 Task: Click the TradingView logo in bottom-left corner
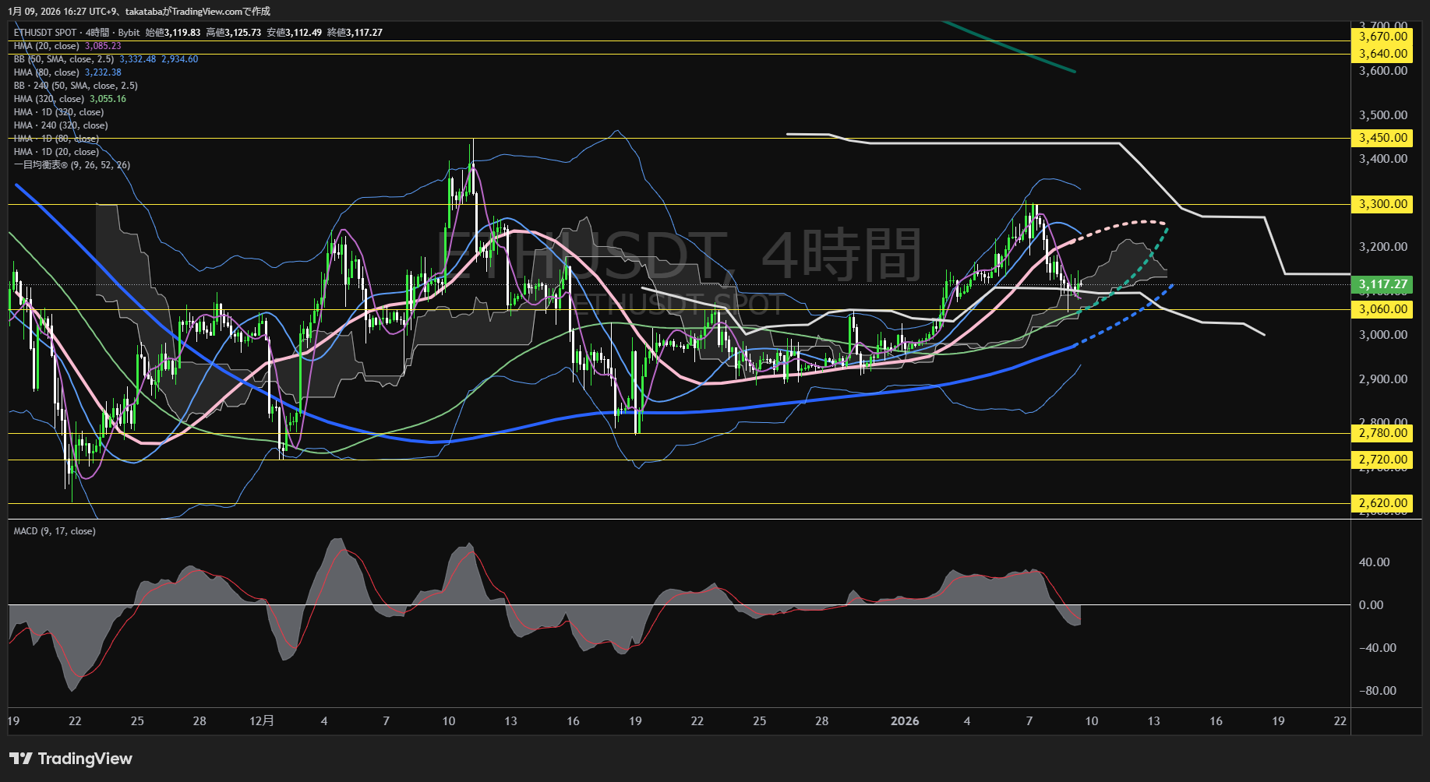(71, 759)
